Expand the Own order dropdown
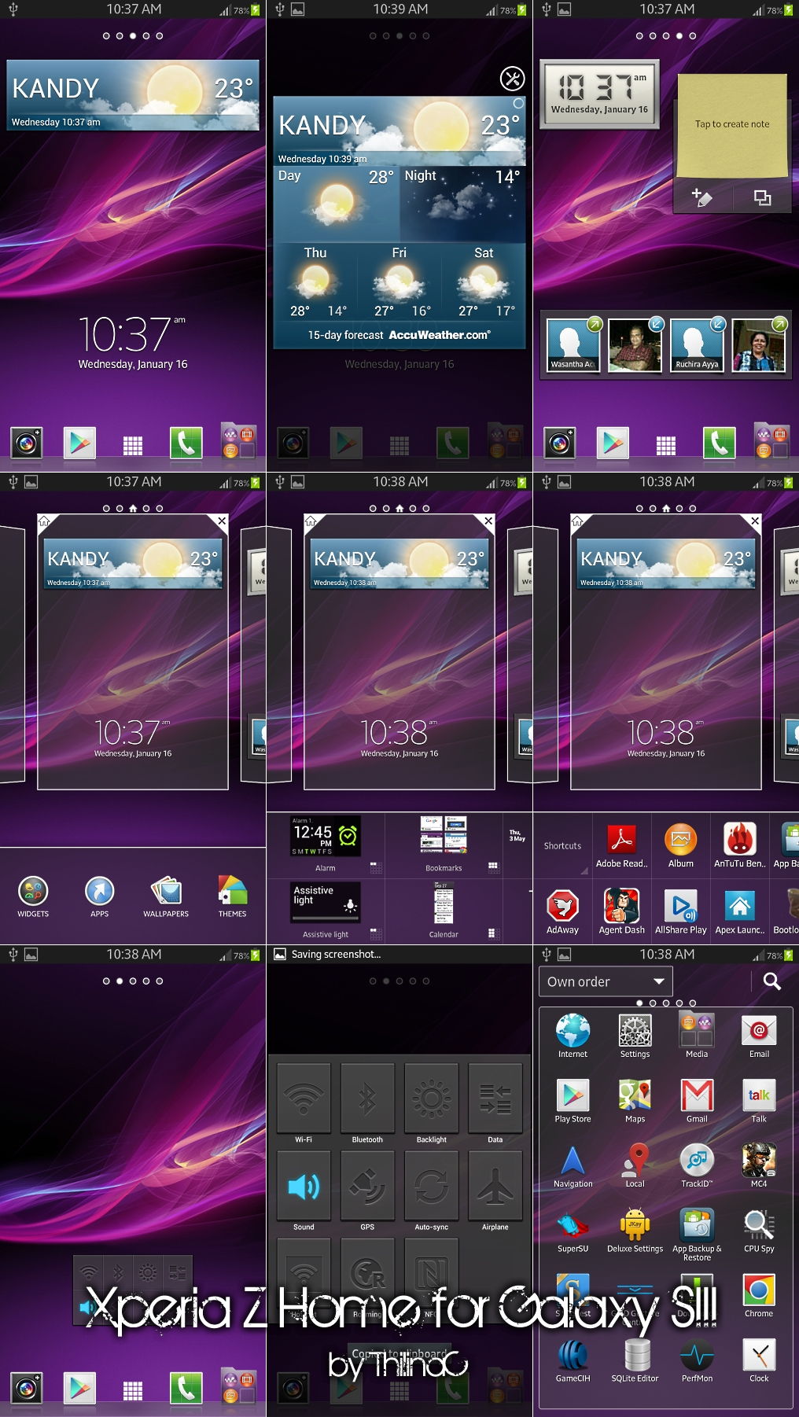The image size is (799, 1417). tap(606, 981)
